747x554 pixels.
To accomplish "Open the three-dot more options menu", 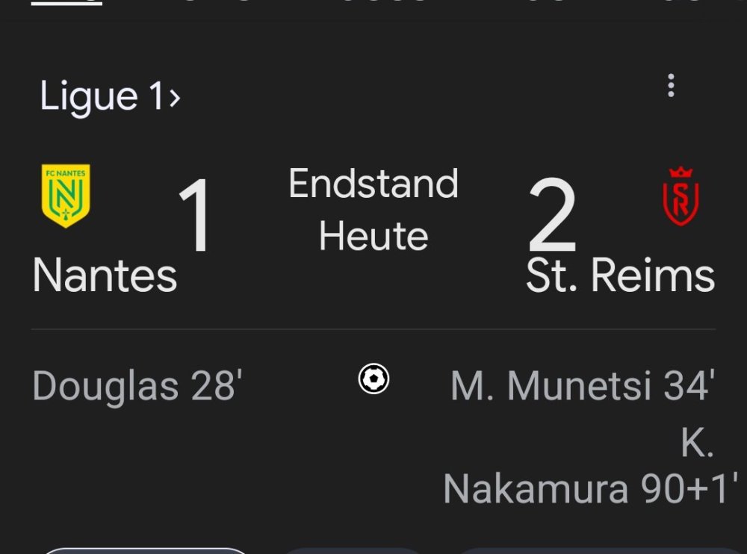I will (x=671, y=86).
